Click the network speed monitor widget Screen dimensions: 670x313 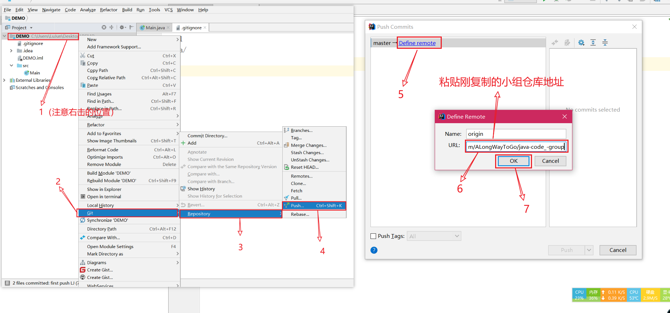[613, 295]
